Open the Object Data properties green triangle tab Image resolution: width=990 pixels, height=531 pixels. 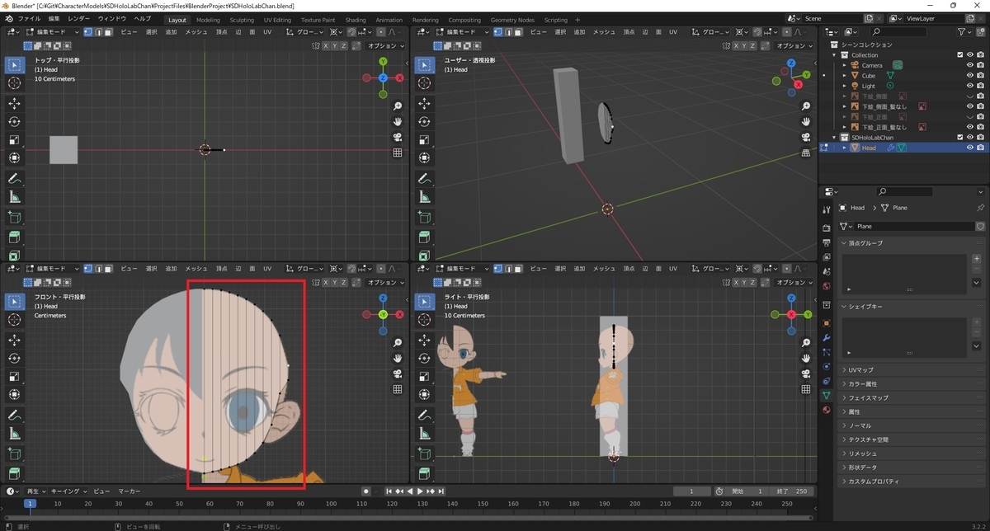tap(827, 395)
